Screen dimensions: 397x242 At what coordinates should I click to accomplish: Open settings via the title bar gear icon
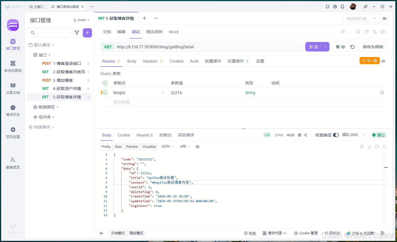tap(335, 7)
